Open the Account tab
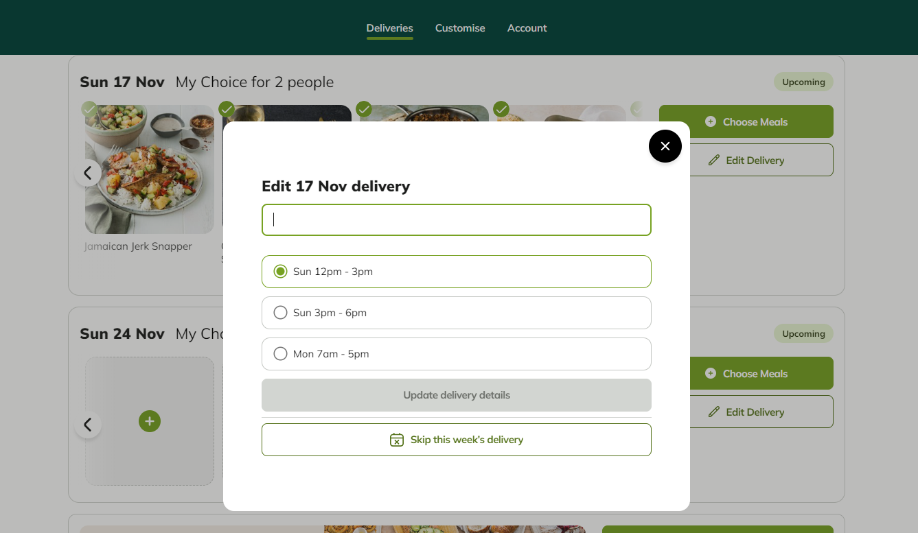Screen dimensions: 918x533 point(527,28)
